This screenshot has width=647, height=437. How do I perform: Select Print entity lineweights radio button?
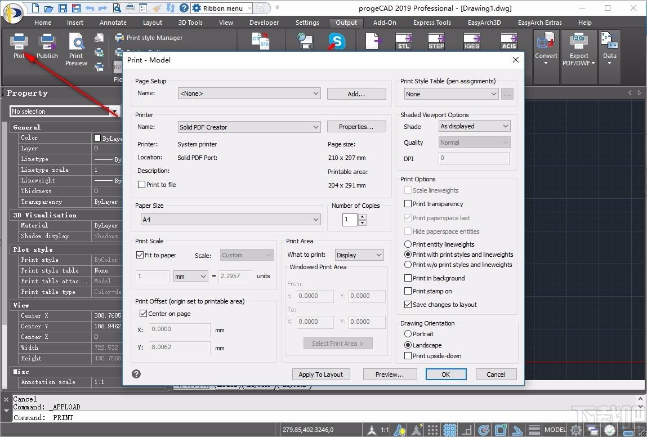[x=408, y=244]
